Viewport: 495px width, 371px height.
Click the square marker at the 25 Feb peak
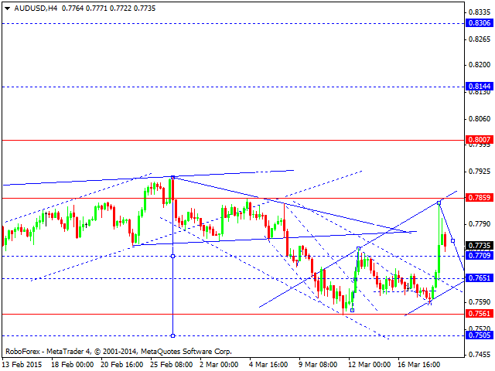coord(172,177)
